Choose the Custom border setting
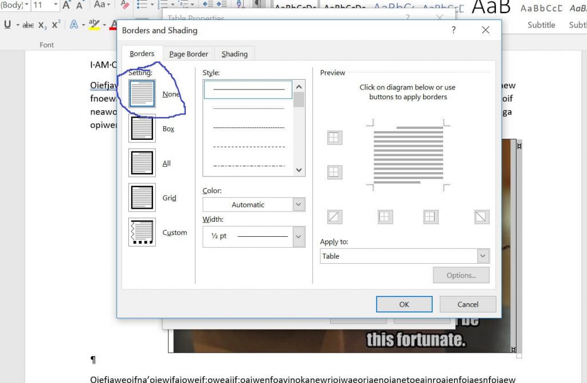The height and width of the screenshot is (383, 587). tap(142, 232)
